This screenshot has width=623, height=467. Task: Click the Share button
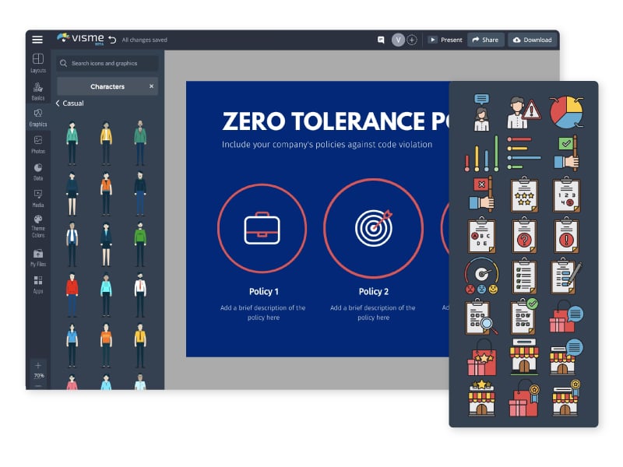point(485,40)
